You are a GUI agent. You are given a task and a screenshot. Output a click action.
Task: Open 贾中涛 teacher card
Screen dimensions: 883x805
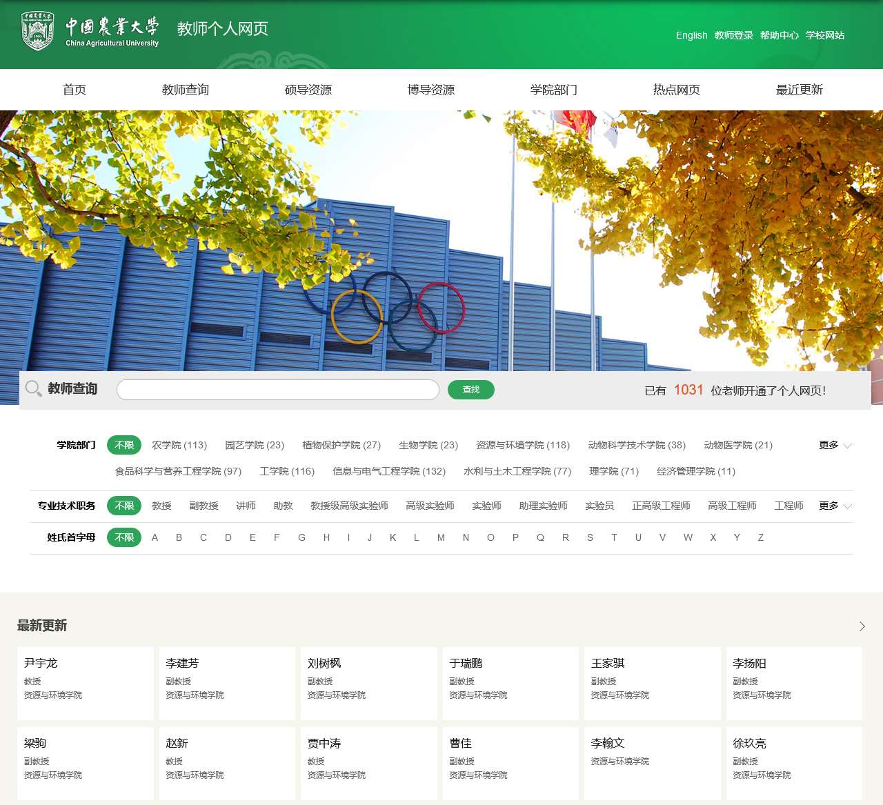[369, 764]
